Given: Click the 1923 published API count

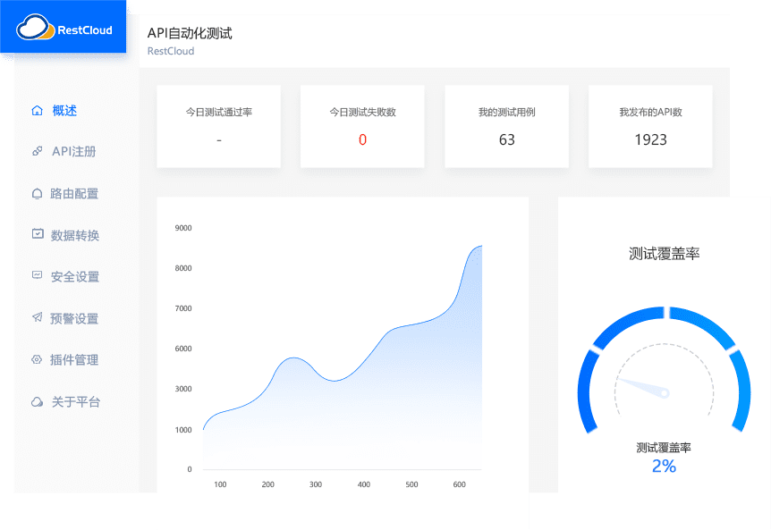Looking at the screenshot, I should click(x=650, y=139).
